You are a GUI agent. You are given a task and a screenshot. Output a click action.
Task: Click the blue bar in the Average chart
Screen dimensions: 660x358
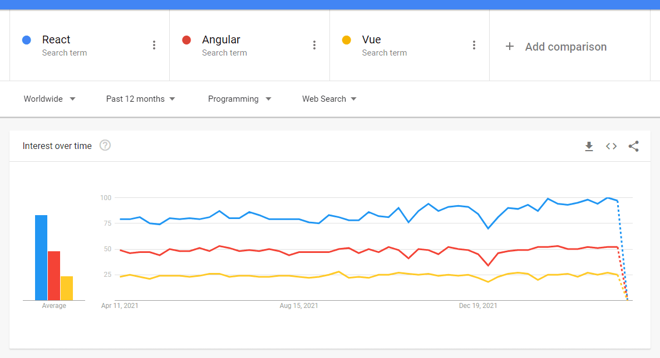41,256
